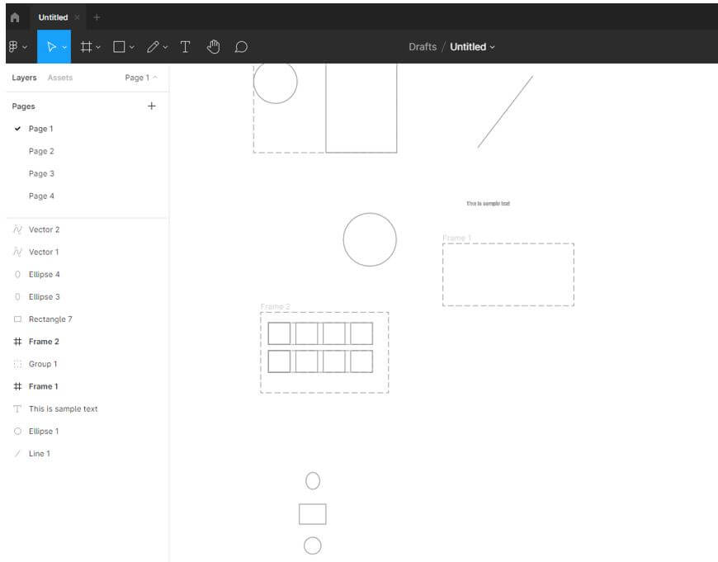Select the diagonal line on the canvas
This screenshot has height=562, width=718.
[505, 111]
